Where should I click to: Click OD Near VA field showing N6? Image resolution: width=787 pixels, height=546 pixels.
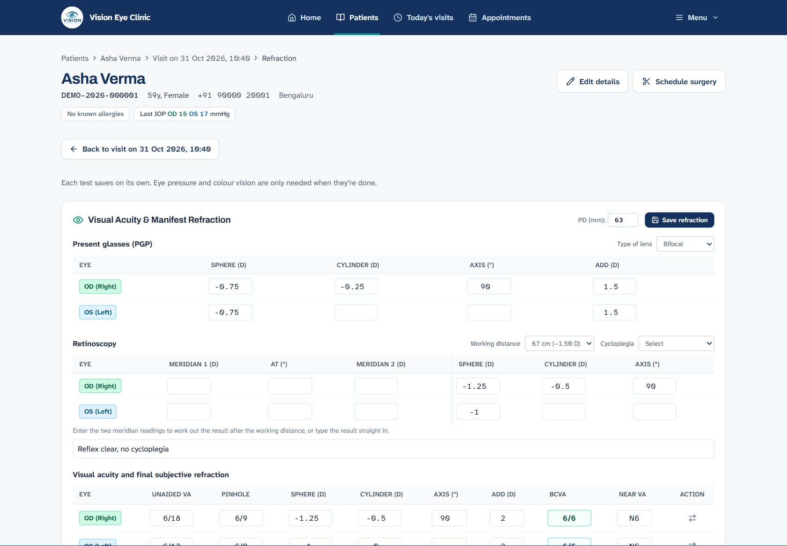(x=634, y=518)
